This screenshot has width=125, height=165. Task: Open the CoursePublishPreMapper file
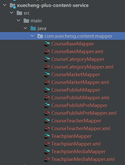coord(79,105)
